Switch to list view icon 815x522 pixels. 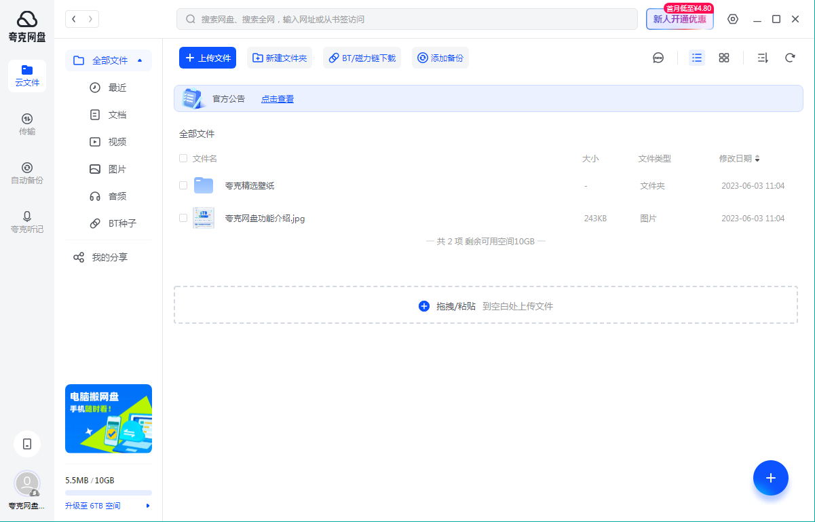pos(697,58)
